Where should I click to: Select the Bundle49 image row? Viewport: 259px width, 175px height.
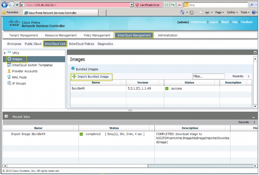tap(161, 89)
